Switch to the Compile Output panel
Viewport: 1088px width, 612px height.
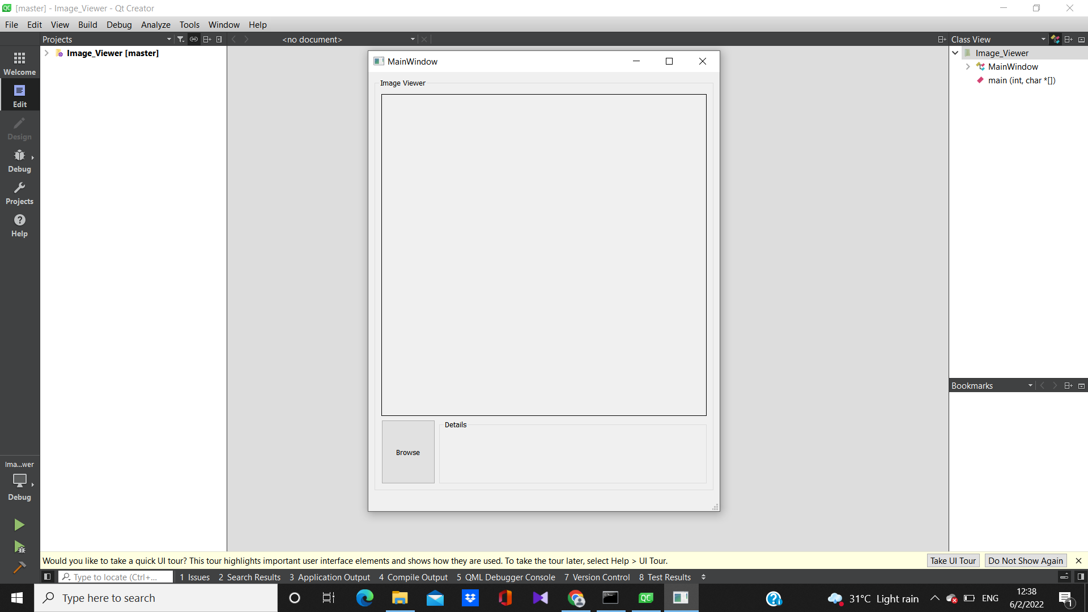[x=413, y=577]
